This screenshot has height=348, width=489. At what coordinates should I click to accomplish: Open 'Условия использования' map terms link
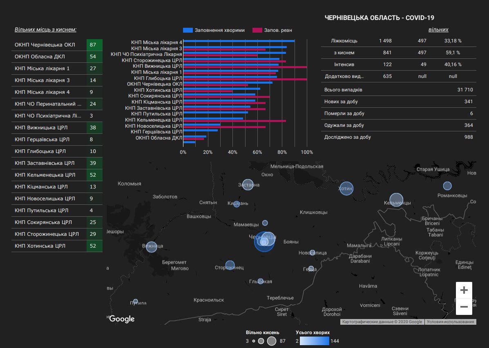(x=451, y=322)
